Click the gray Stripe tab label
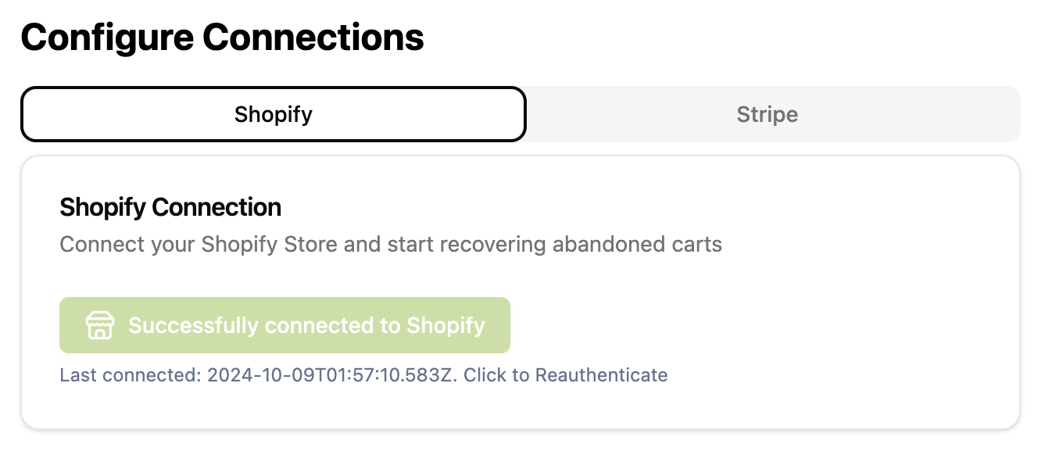The image size is (1052, 469). (x=768, y=115)
